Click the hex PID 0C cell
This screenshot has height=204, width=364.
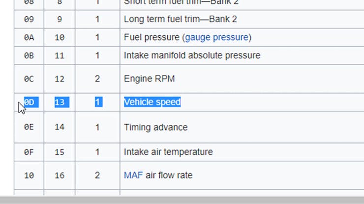pyautogui.click(x=29, y=79)
